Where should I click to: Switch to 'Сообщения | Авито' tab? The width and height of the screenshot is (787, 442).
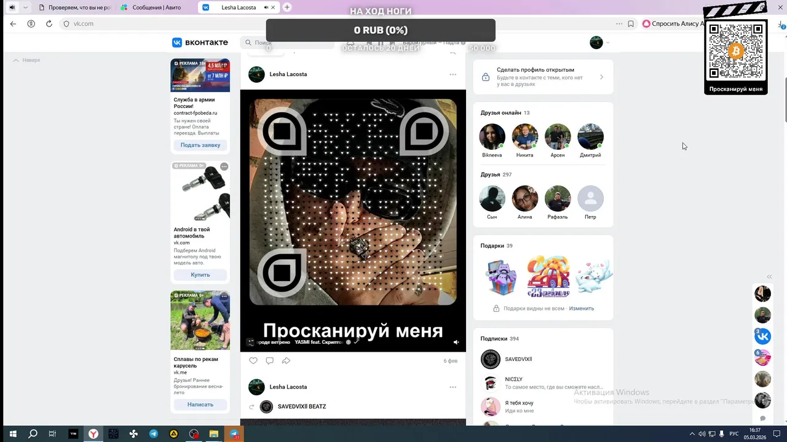tap(156, 7)
